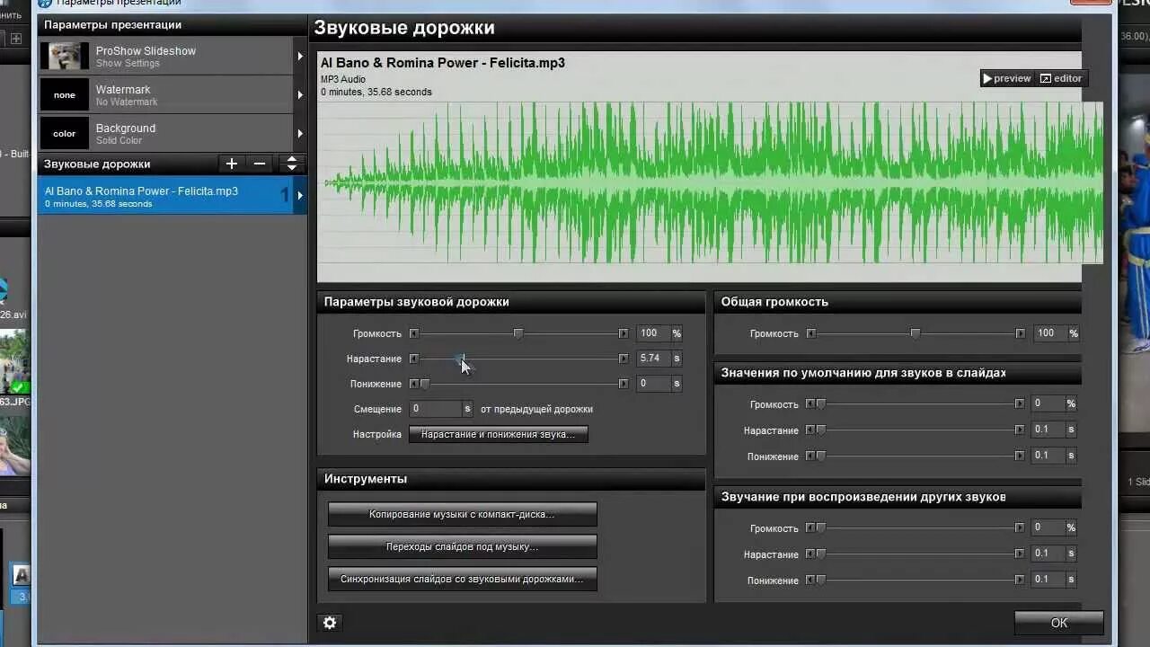Screen dimensions: 1150x647
Task: Click ducking Нарастание slider handle
Action: click(x=820, y=554)
